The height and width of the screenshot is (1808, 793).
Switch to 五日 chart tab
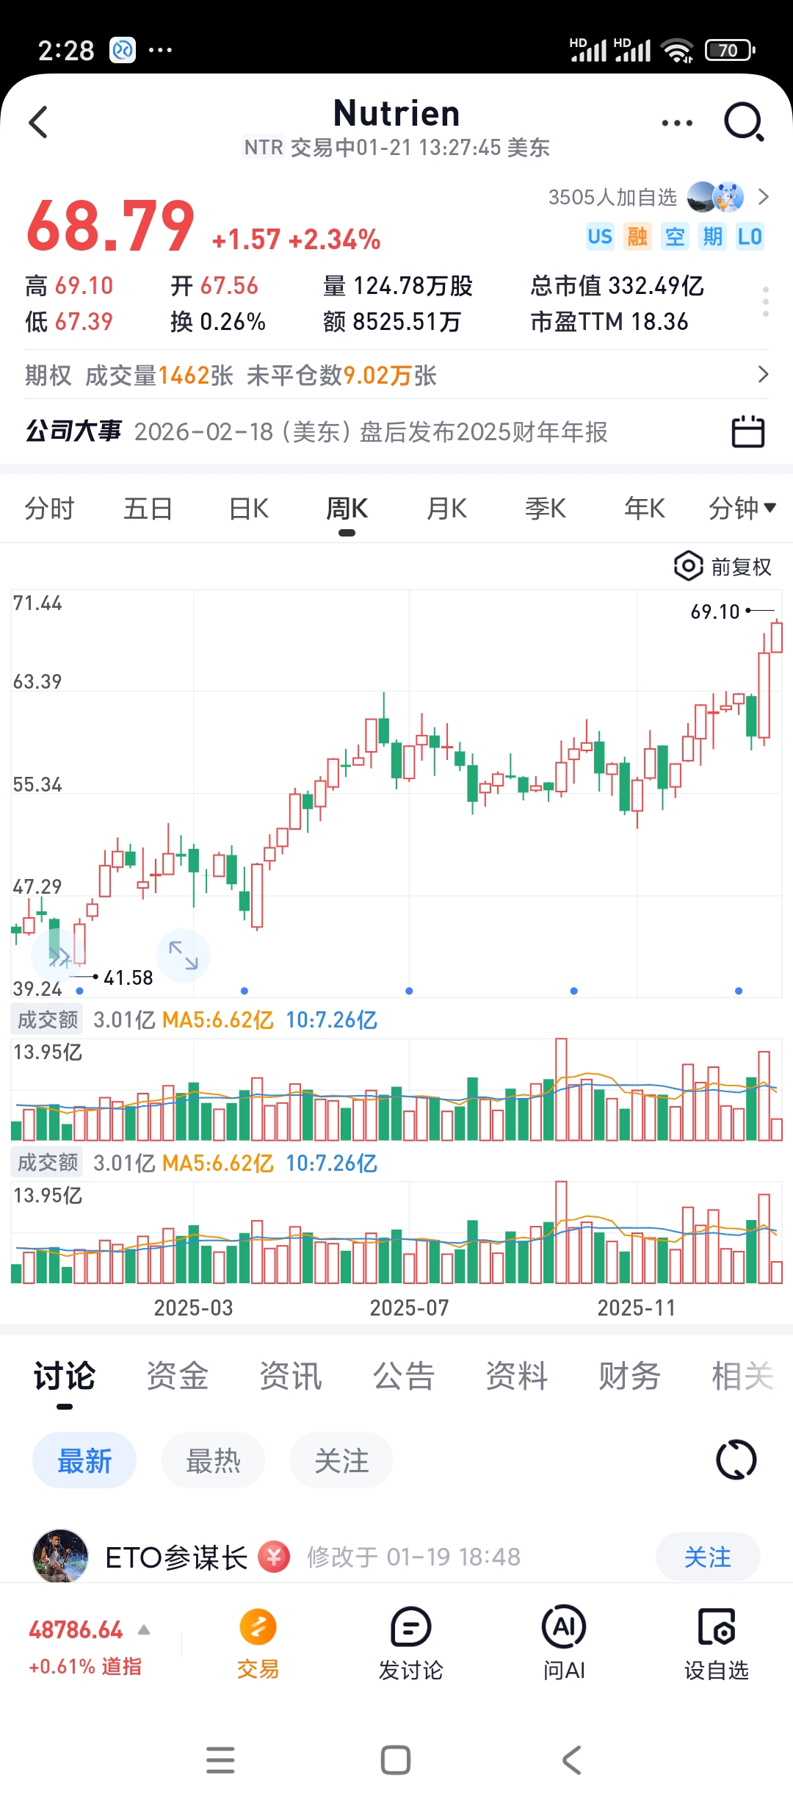coord(148,508)
